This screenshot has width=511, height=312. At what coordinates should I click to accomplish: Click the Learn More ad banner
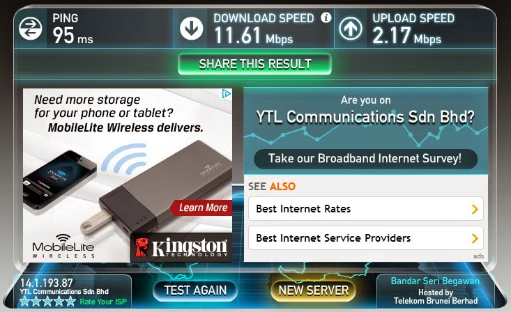click(202, 208)
